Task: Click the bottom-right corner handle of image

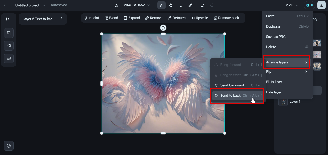Action: point(225,133)
